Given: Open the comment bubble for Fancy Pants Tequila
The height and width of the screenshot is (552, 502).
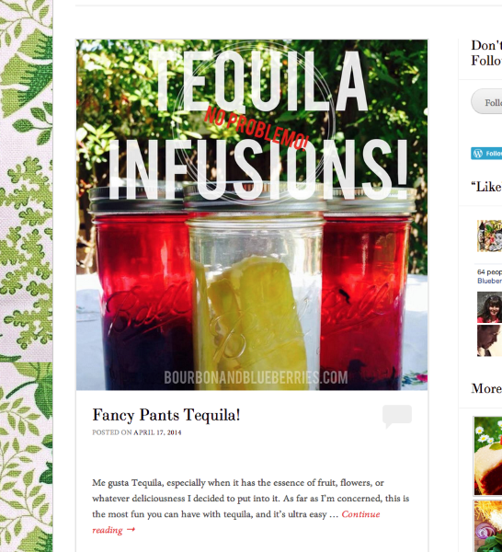Looking at the screenshot, I should click(397, 416).
